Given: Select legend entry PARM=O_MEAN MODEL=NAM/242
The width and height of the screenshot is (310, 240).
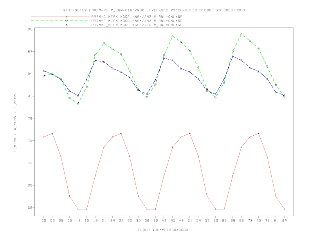Looking at the screenshot, I should click(137, 17).
